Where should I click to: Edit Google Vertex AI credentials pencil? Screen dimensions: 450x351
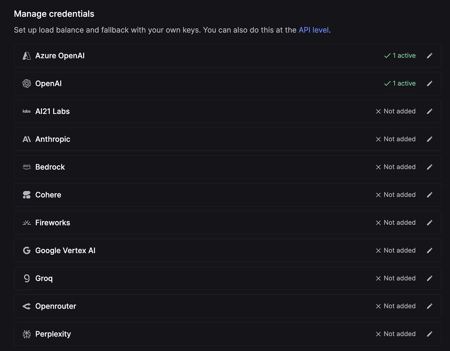429,251
